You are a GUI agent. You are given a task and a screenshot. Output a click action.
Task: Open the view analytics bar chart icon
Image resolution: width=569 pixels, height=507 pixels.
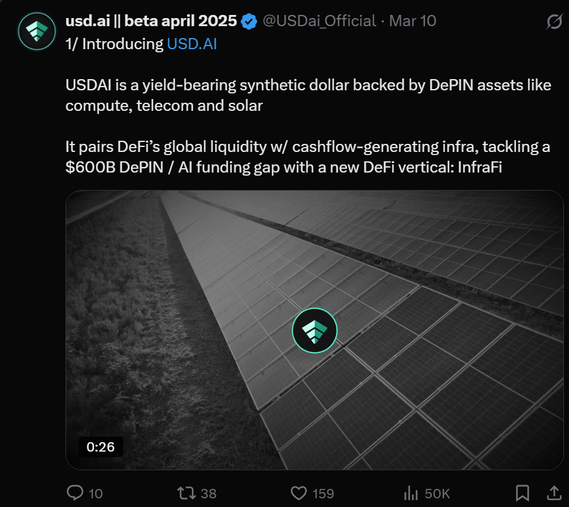click(x=411, y=493)
